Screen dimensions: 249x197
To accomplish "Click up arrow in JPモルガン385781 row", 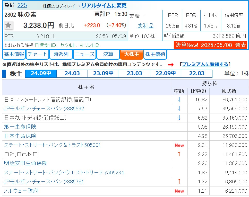I will coord(179,181).
